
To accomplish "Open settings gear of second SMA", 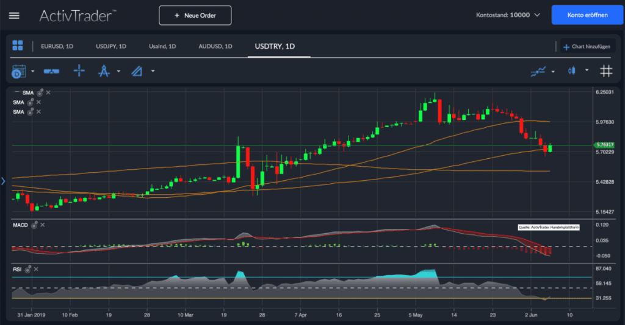I will [x=31, y=102].
